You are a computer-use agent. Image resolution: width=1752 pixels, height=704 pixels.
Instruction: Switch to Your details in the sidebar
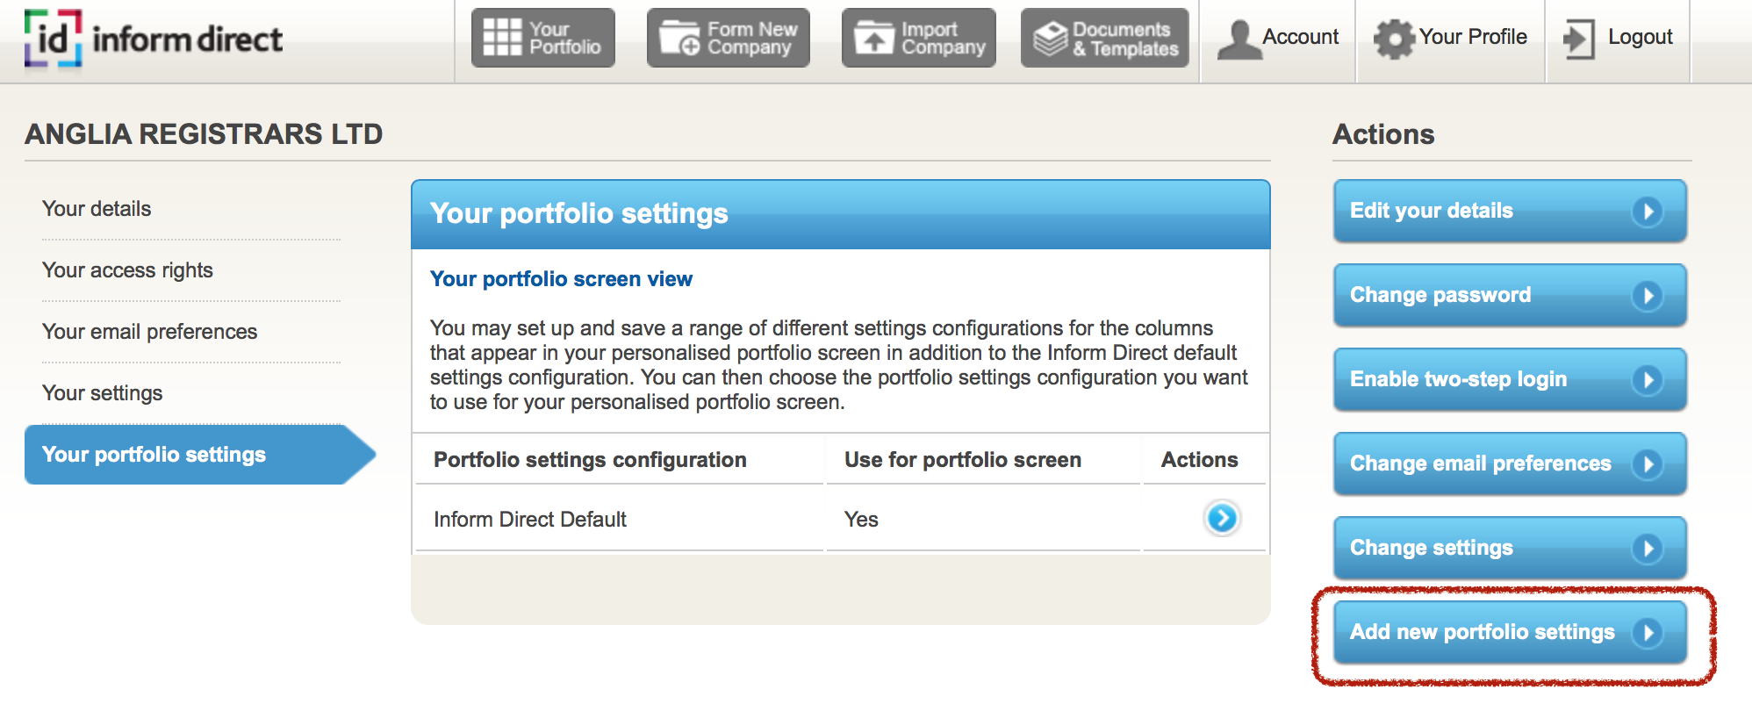click(97, 208)
